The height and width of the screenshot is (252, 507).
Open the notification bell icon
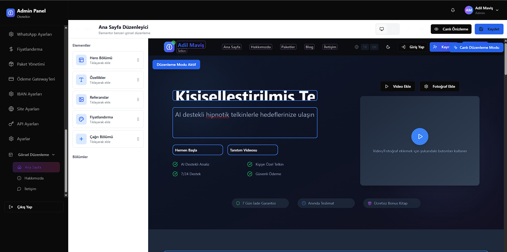(453, 10)
